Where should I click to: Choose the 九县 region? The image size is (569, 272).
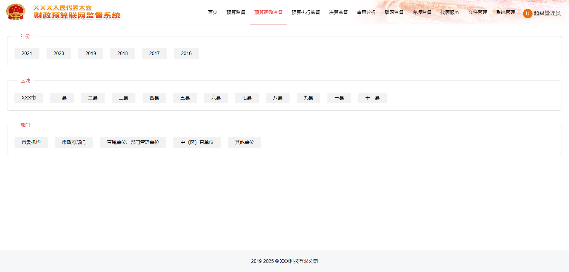pos(309,98)
